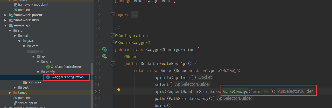Select the resources folder label
This screenshot has height=108, width=332.
[34, 82]
